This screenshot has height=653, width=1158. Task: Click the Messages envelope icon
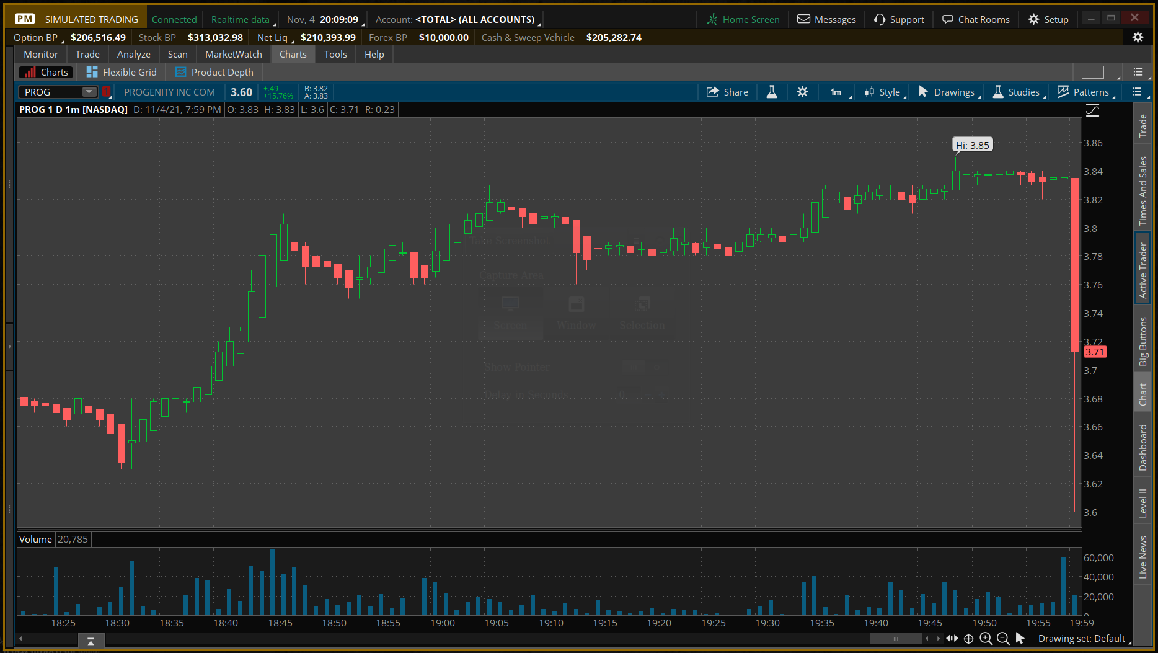(803, 19)
